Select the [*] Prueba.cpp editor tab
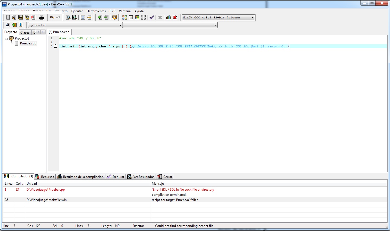390x231 pixels. (59, 32)
